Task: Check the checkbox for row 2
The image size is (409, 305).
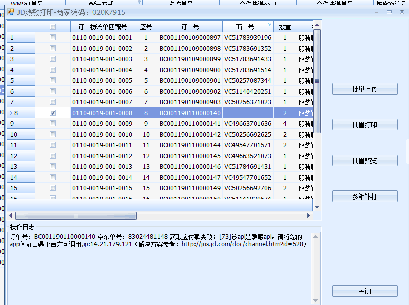Action: pyautogui.click(x=53, y=48)
